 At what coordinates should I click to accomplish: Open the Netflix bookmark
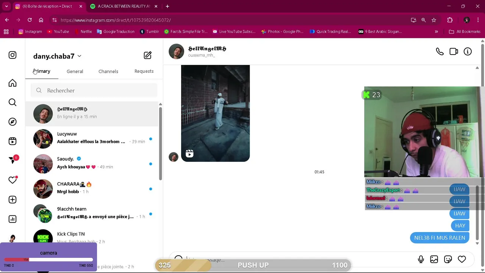[x=83, y=32]
